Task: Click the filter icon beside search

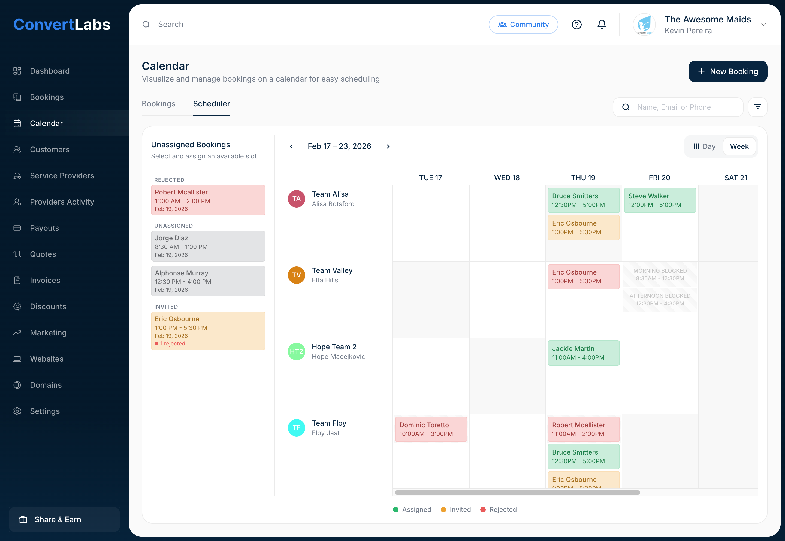Action: (x=757, y=107)
